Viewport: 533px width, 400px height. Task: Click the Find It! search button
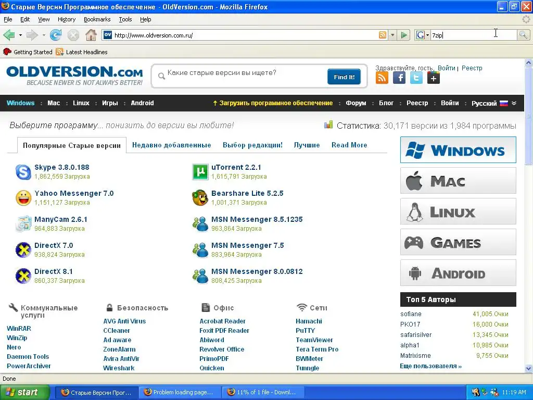pos(344,77)
